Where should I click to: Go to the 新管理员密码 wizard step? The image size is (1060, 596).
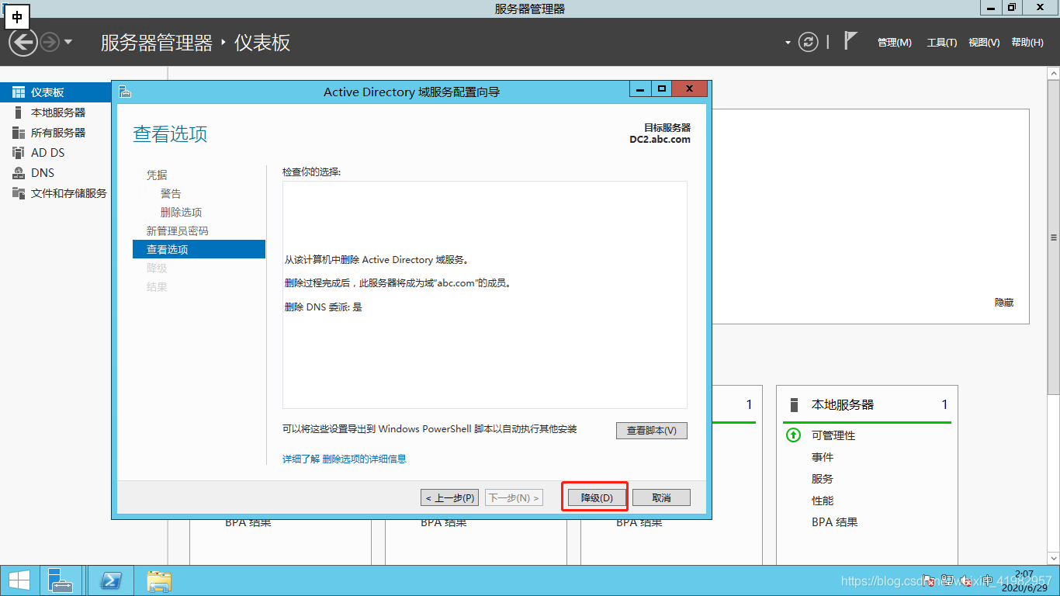pyautogui.click(x=177, y=230)
